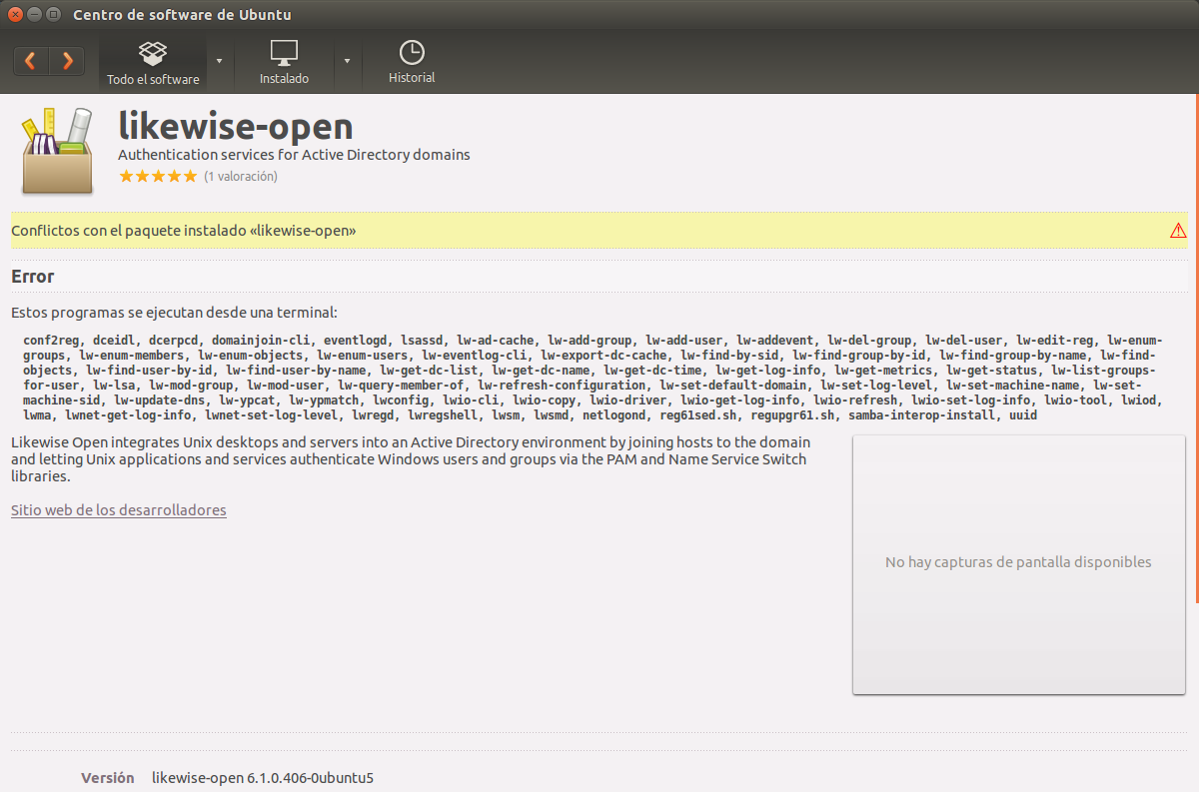Image resolution: width=1199 pixels, height=792 pixels.
Task: Go back with the left arrow button
Action: (x=31, y=61)
